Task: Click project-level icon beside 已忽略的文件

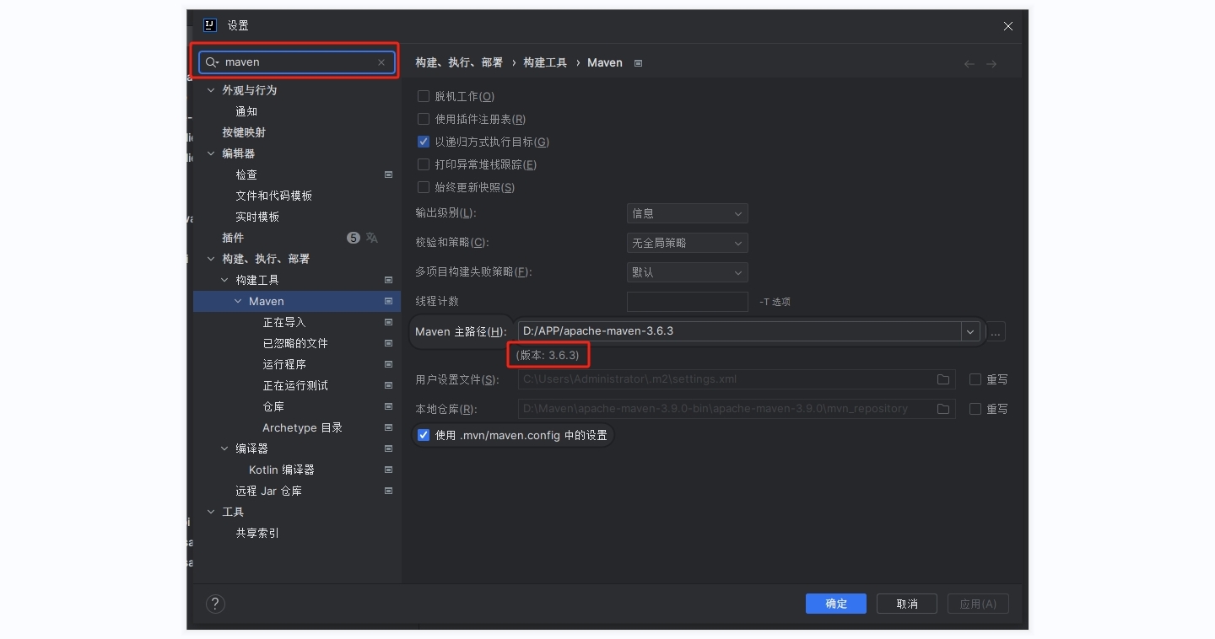Action: pyautogui.click(x=388, y=343)
